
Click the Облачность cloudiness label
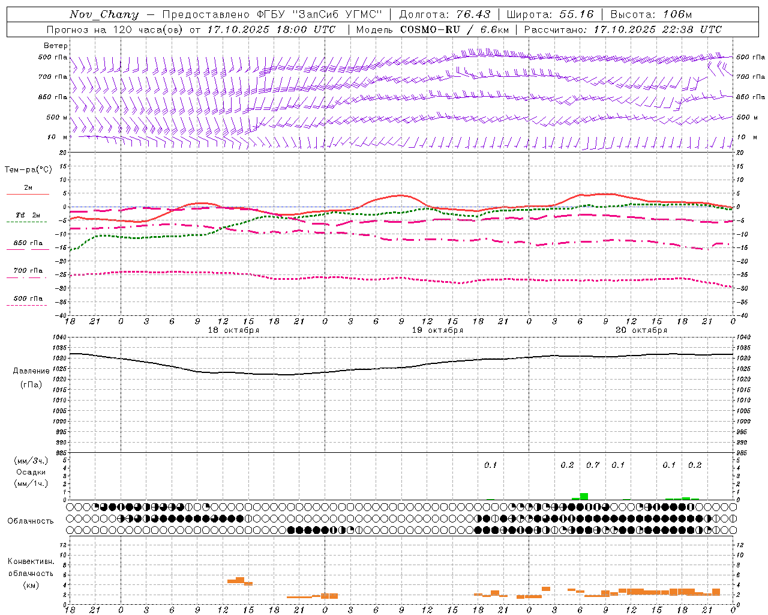coord(31,521)
